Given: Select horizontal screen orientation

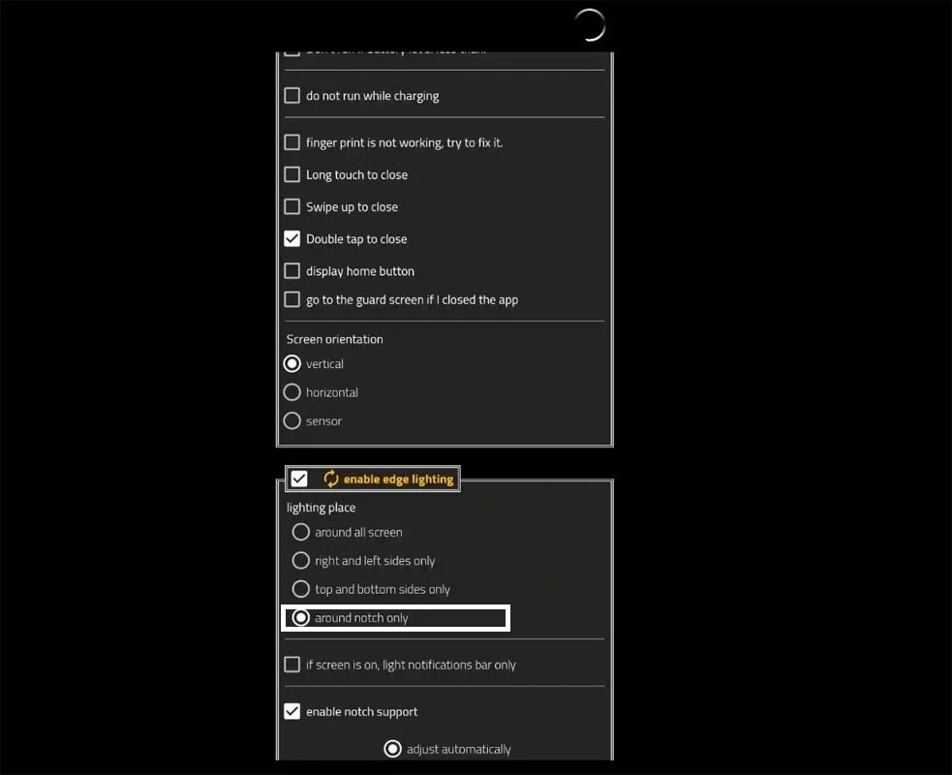Looking at the screenshot, I should (292, 392).
